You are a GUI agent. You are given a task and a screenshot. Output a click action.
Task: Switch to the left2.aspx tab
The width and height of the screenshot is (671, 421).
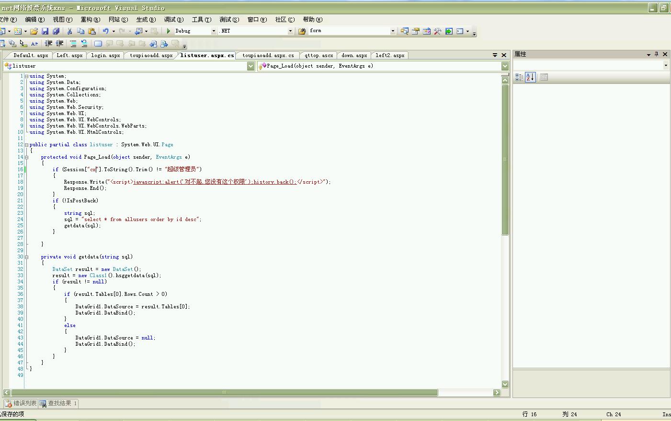(x=390, y=56)
